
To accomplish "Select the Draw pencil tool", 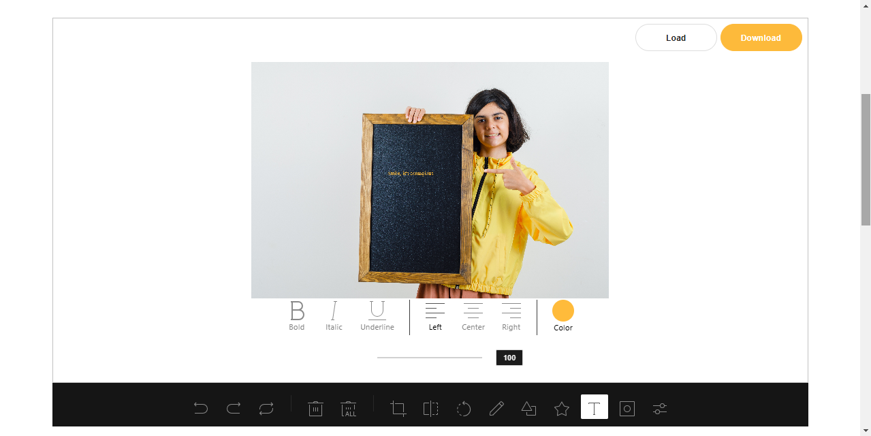I will (496, 408).
